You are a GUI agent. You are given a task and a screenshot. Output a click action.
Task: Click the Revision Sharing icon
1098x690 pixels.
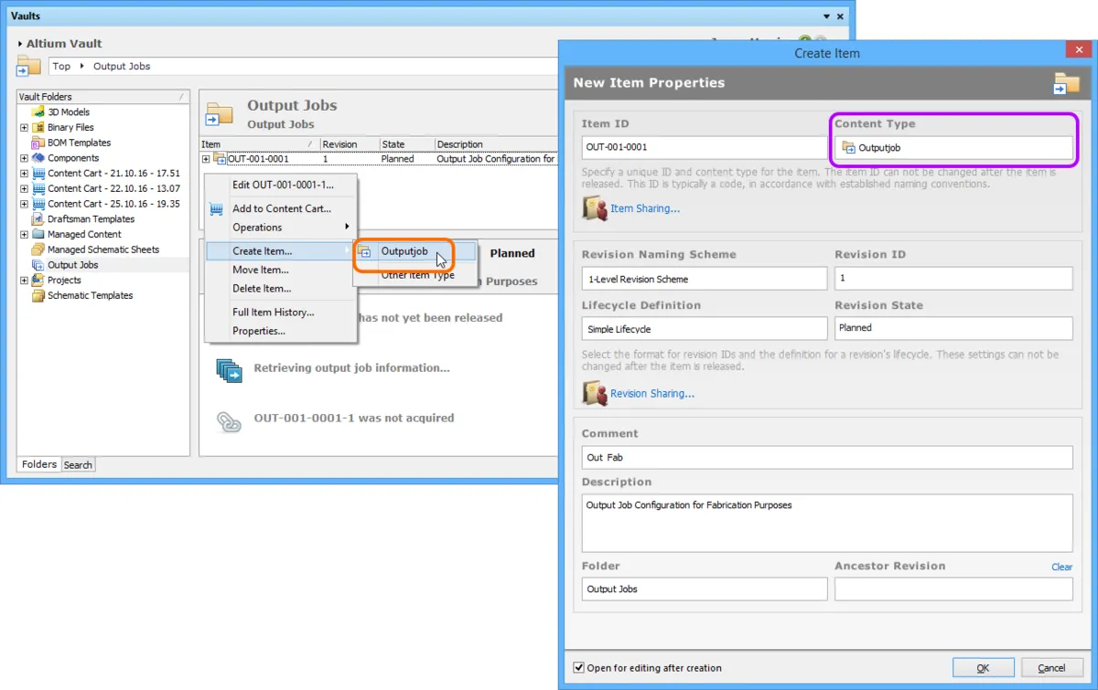[595, 393]
